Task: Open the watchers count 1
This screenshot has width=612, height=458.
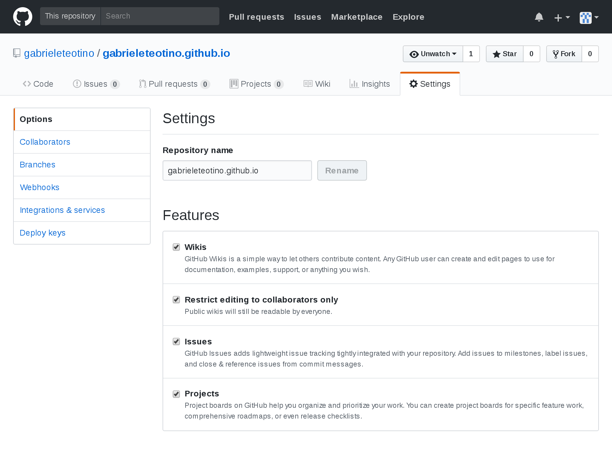Action: [471, 54]
